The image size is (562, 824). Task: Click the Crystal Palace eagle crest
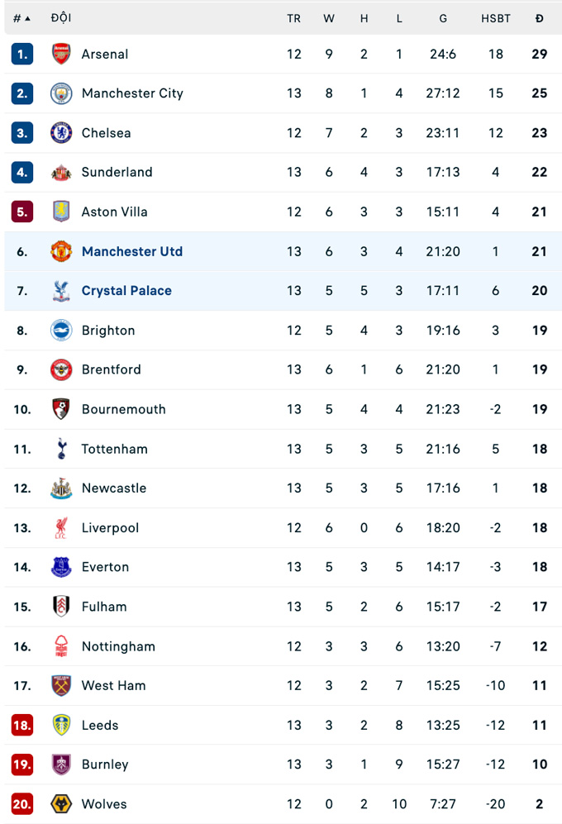61,291
